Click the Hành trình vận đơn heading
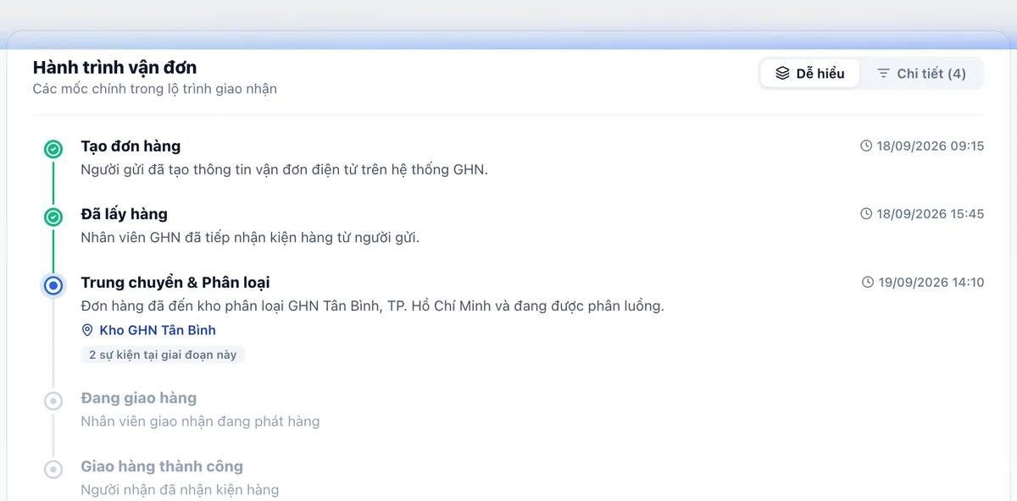The width and height of the screenshot is (1017, 501). tap(115, 68)
